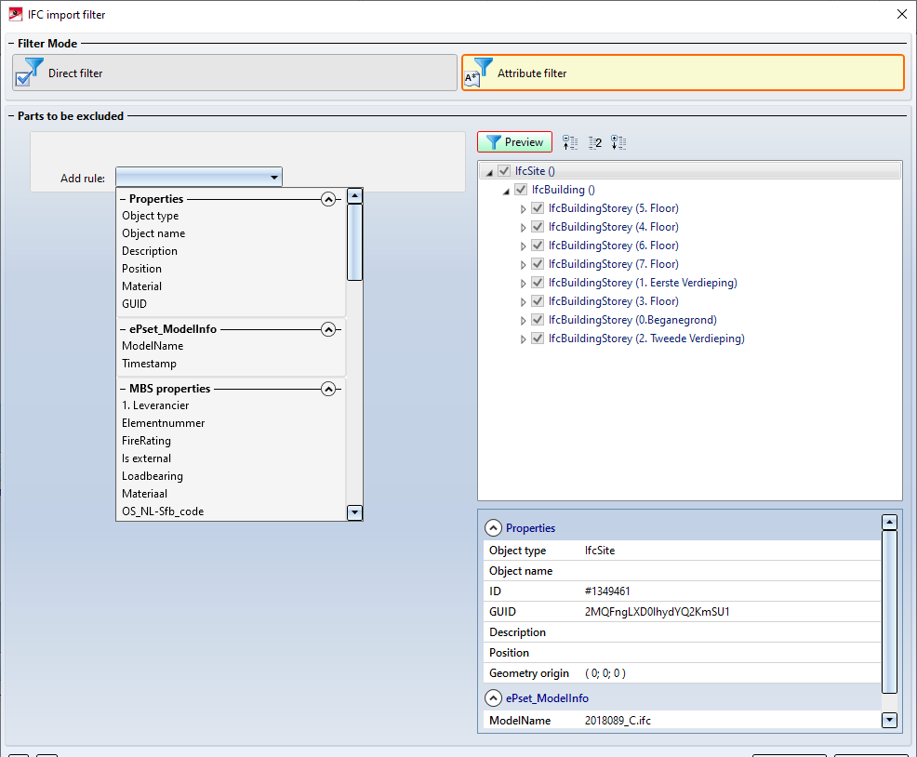Collapse the Properties group in dropdown list
Viewport: 917px width, 757px height.
coord(327,199)
